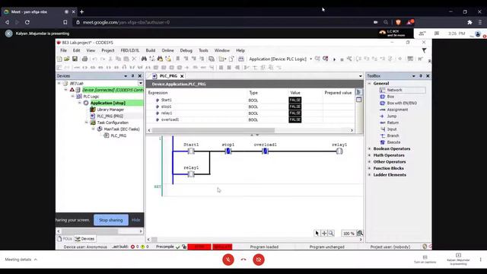Open the editor tab list dropdown
The width and height of the screenshot is (487, 274).
[x=360, y=76]
